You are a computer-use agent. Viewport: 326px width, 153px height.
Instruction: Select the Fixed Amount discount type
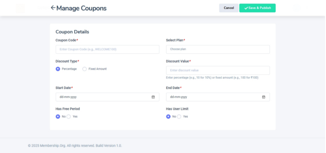point(84,69)
